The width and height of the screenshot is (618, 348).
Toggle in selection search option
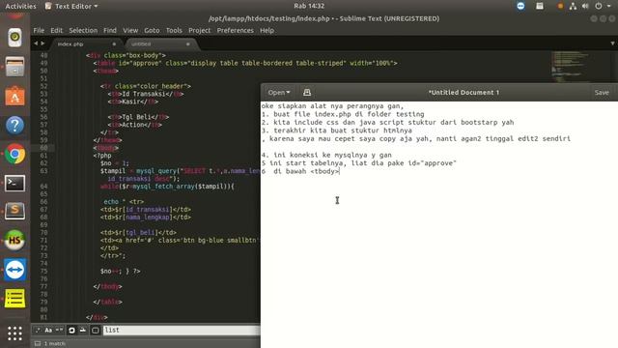pos(83,330)
